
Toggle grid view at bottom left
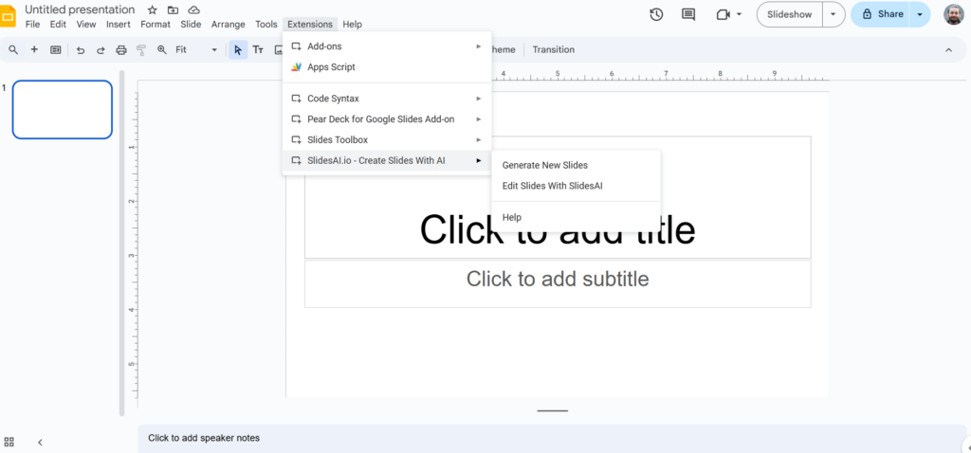click(9, 442)
